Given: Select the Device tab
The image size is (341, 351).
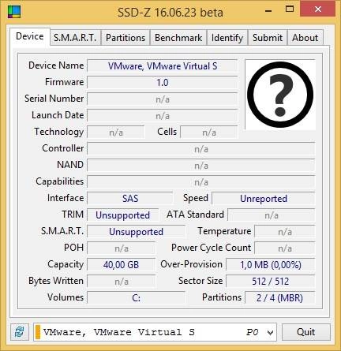Looking at the screenshot, I should pos(30,36).
